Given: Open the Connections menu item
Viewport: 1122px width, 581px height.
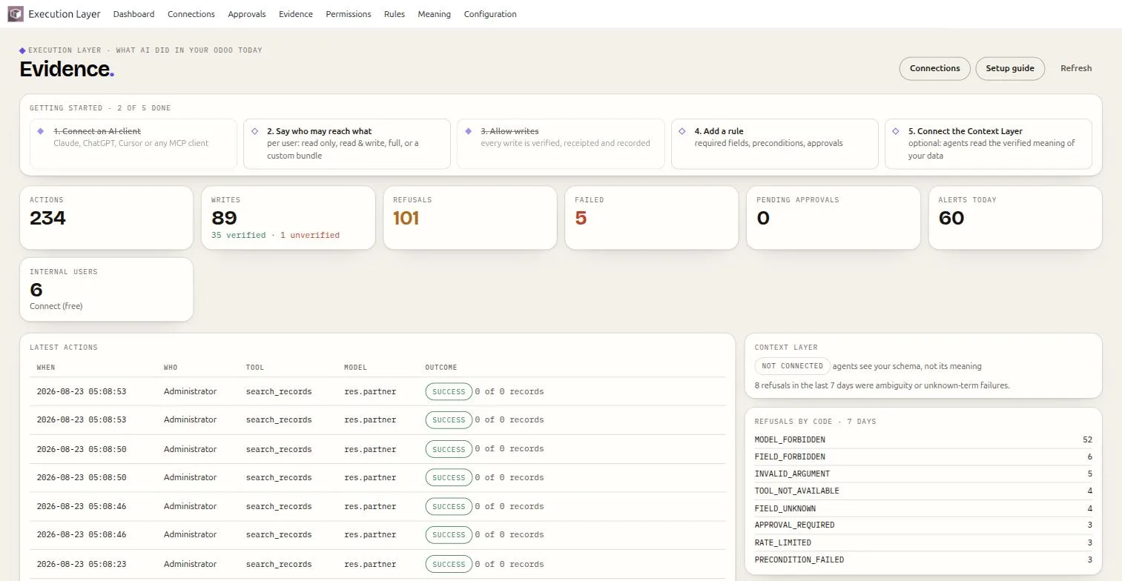Looking at the screenshot, I should point(191,14).
